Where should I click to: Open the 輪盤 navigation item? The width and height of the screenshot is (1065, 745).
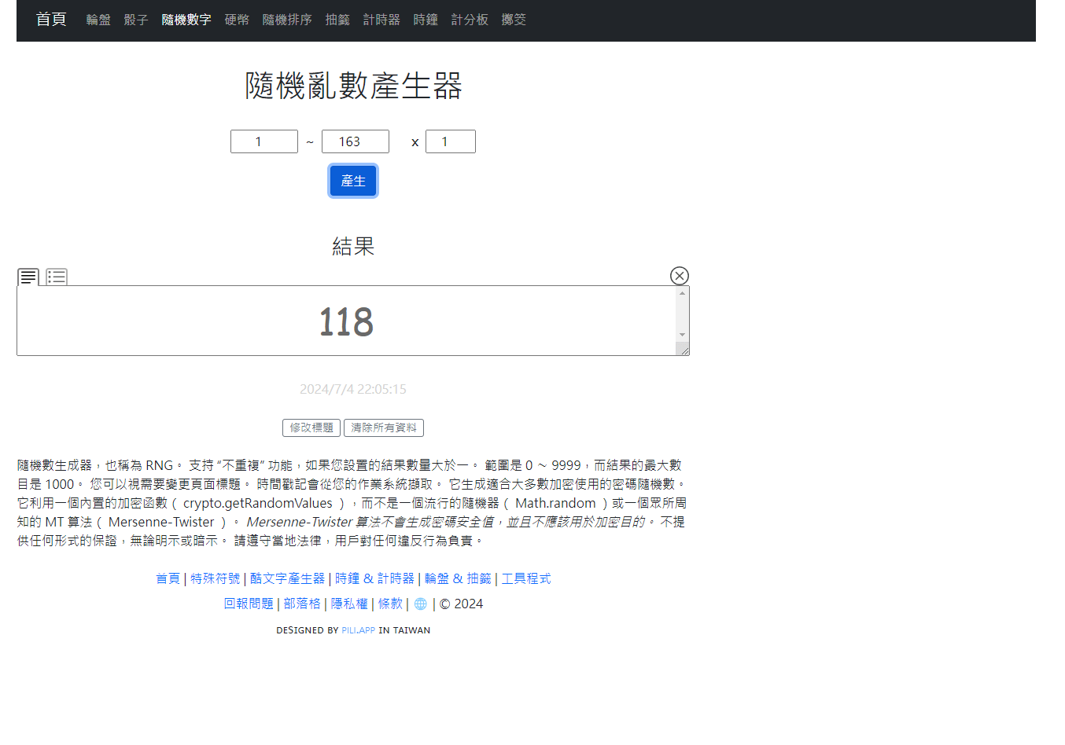pyautogui.click(x=98, y=20)
